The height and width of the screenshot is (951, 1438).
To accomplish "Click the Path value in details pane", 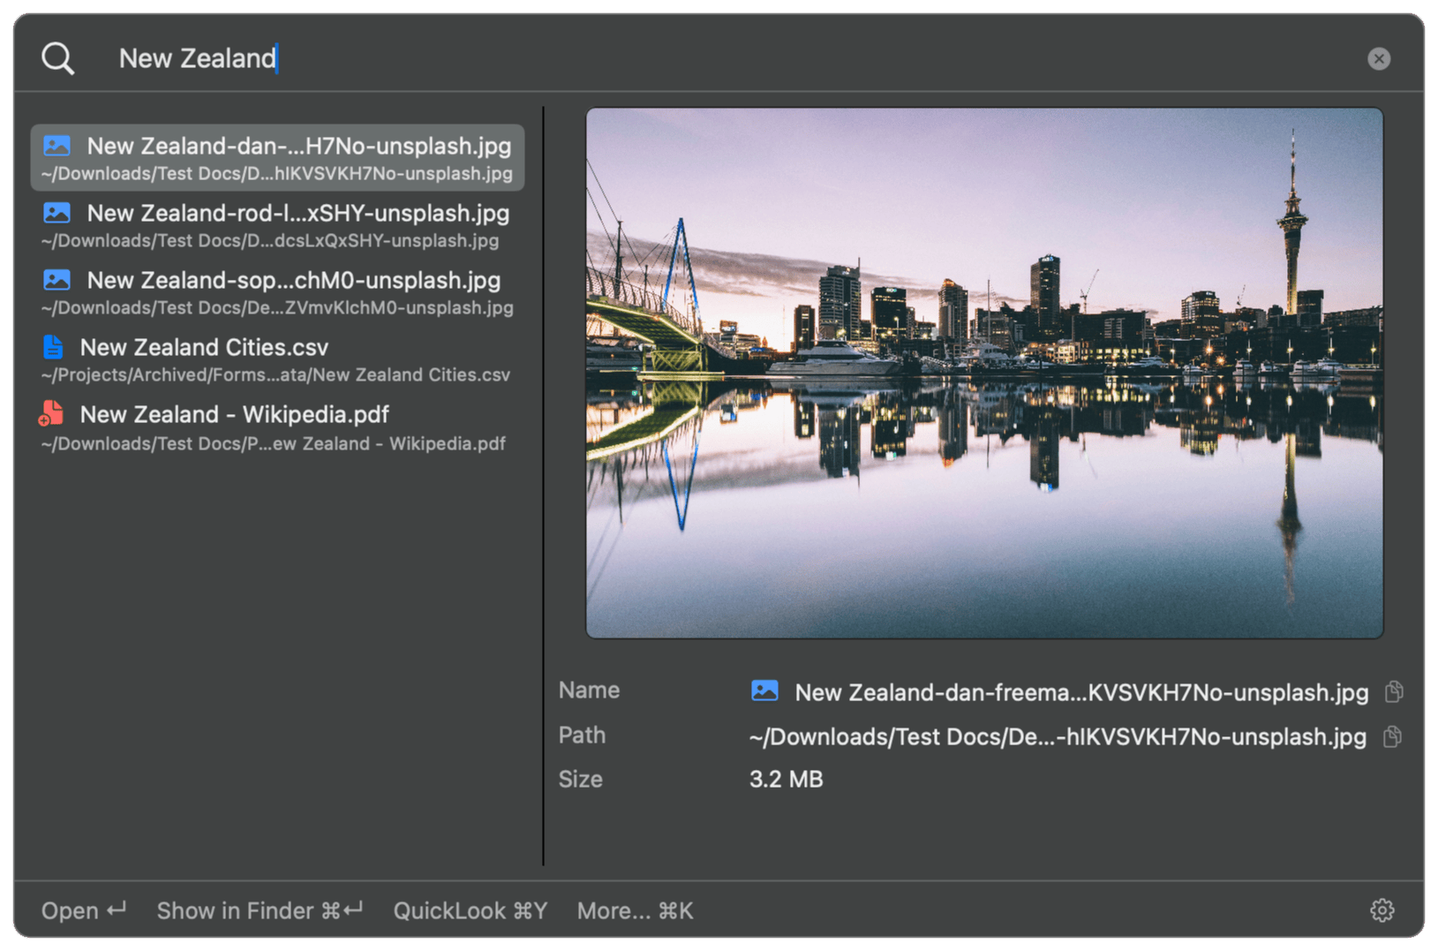I will tap(1058, 736).
